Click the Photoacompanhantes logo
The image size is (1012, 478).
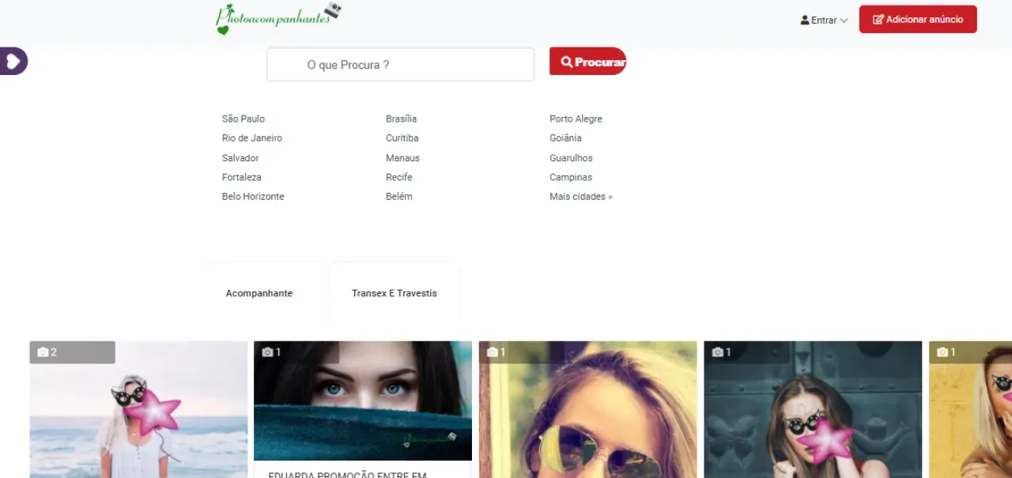coord(275,17)
